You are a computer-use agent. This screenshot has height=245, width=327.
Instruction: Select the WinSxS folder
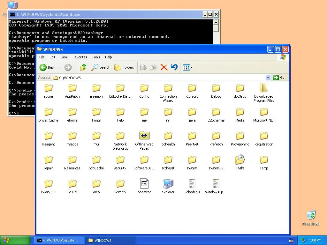(x=120, y=187)
